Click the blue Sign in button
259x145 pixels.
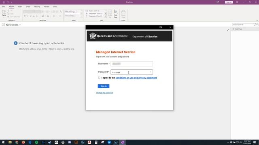point(104,86)
